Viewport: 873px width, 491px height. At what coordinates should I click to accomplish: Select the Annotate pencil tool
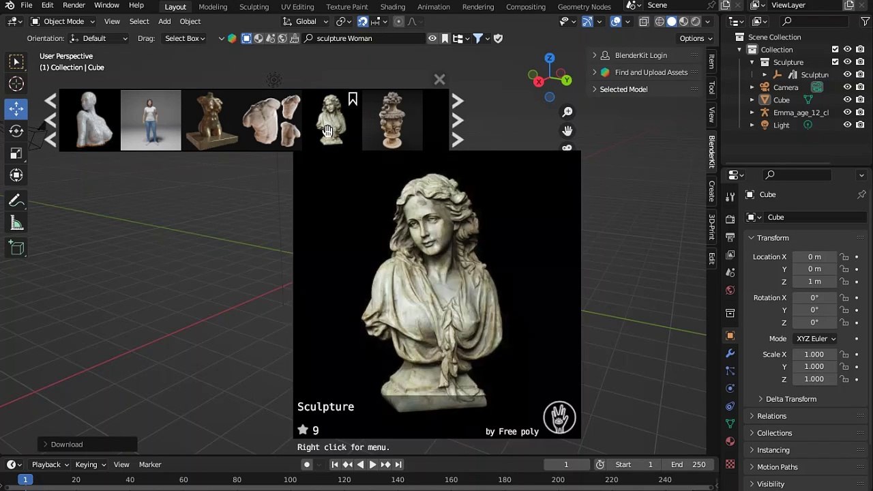point(16,200)
